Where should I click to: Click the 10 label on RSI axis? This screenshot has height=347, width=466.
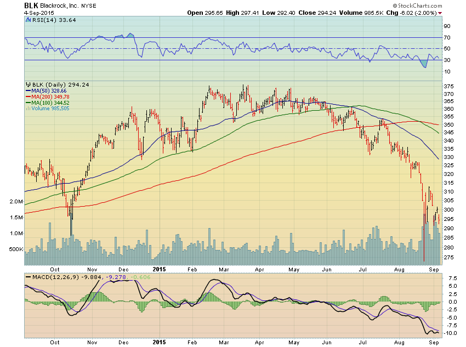pos(447,72)
